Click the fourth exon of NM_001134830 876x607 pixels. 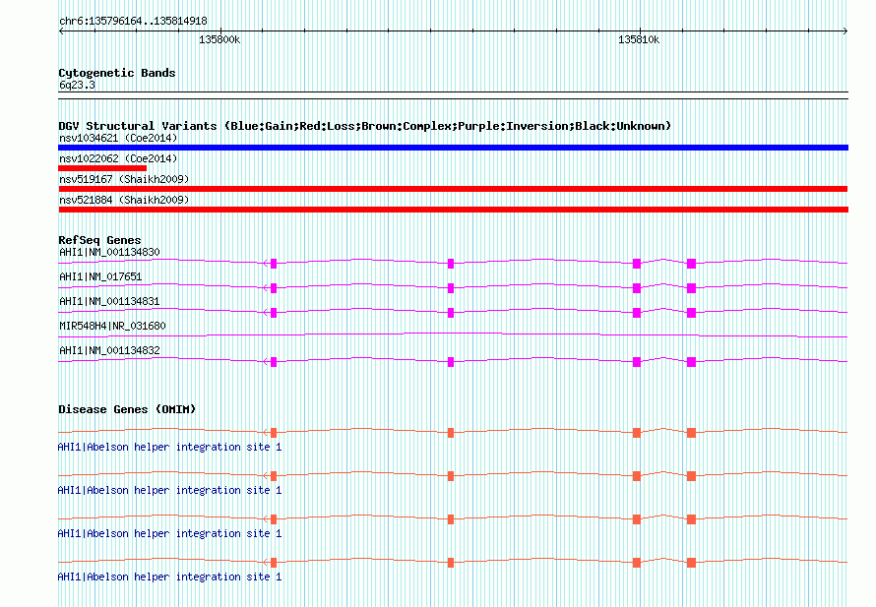point(691,264)
